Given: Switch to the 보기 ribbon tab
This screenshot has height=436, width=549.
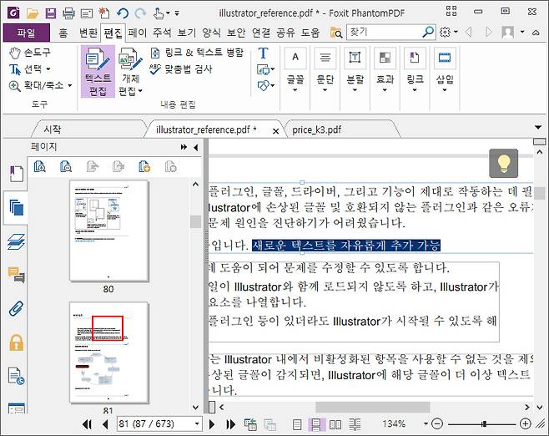Looking at the screenshot, I should click(x=187, y=33).
